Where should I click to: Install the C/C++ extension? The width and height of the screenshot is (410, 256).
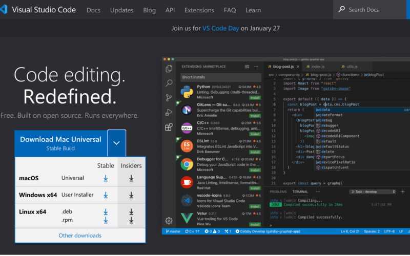[x=254, y=134]
